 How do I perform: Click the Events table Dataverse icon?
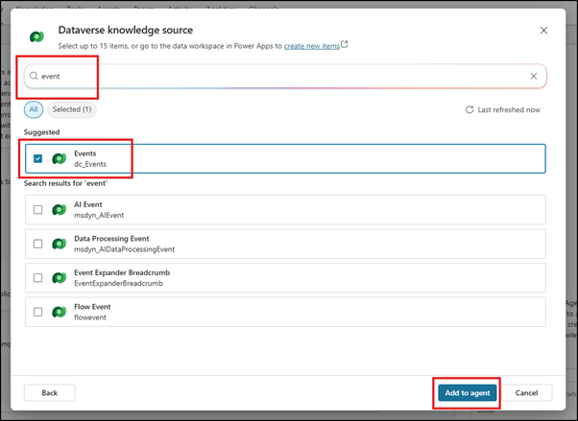point(60,158)
